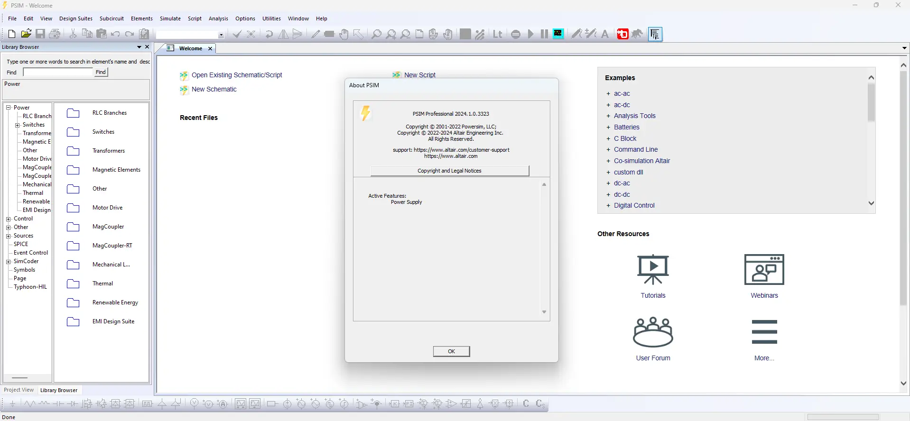910x421 pixels.
Task: Open the Utilities menu
Action: (x=271, y=18)
